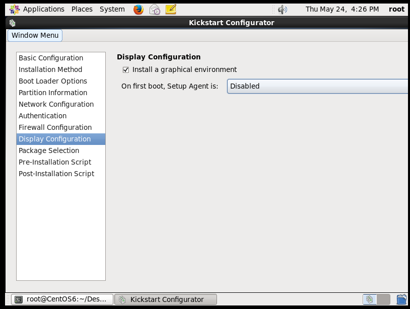Click Kickstart Configurator taskbar button
410x309 pixels.
166,299
